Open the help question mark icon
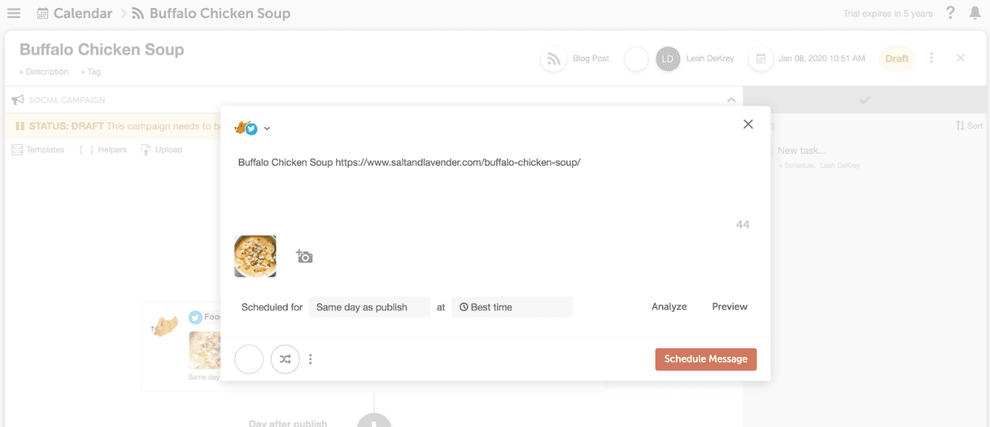990x427 pixels. (x=950, y=13)
